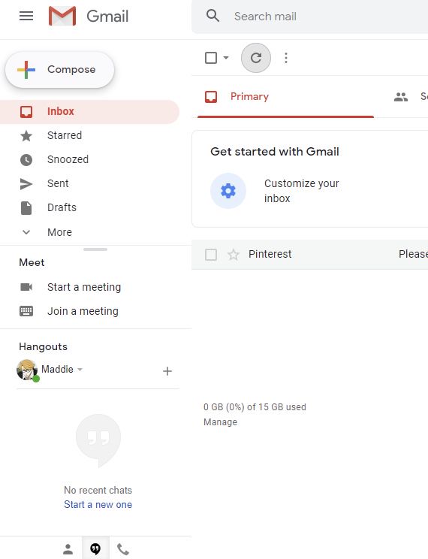Open the main menu hamburger icon
Screen dimensions: 428x559
[26, 16]
